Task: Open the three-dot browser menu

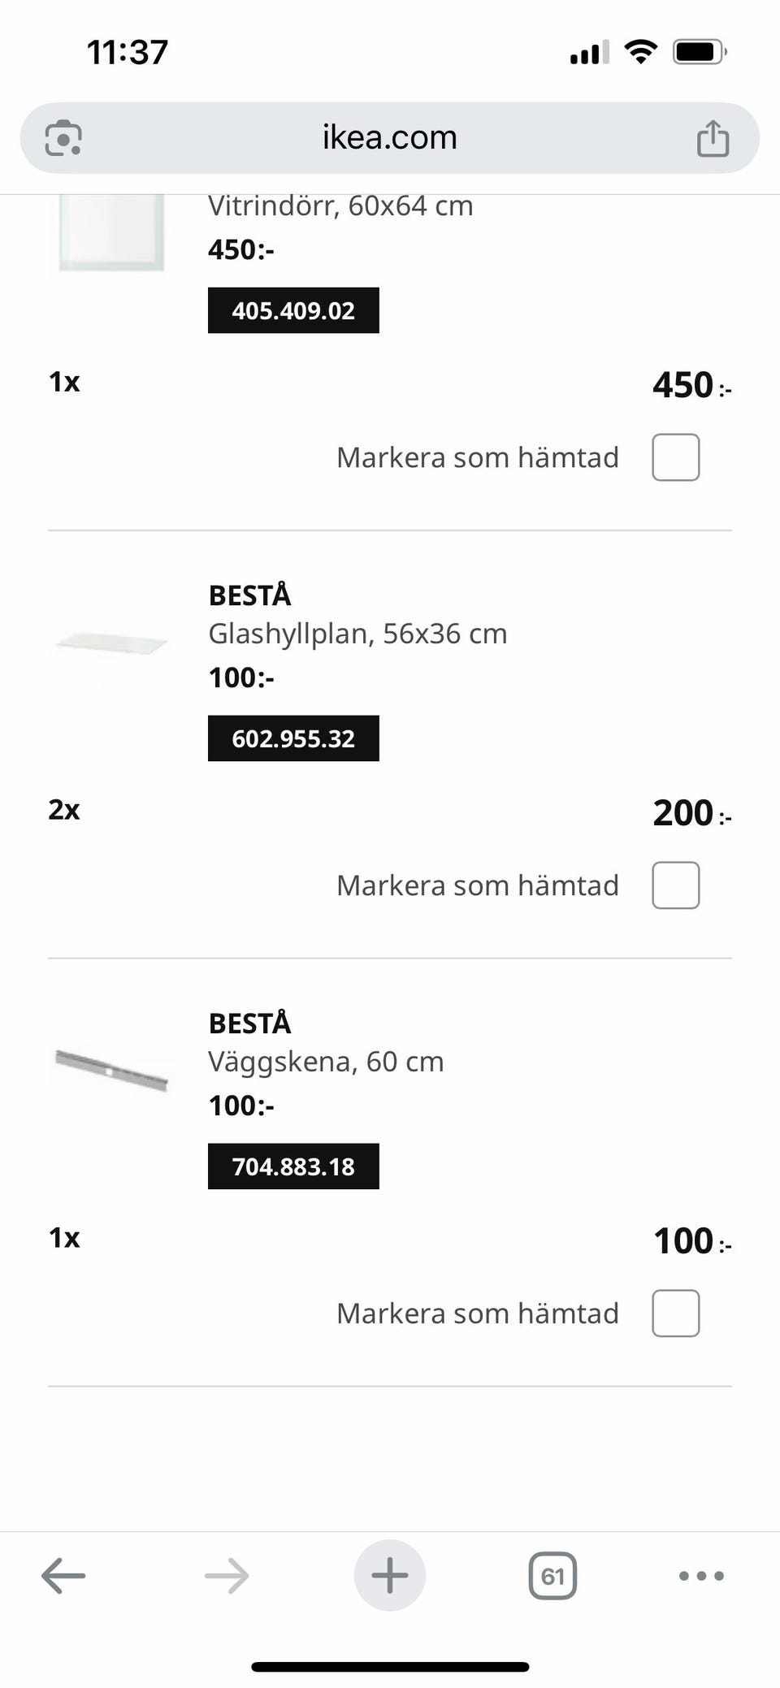Action: point(701,1576)
